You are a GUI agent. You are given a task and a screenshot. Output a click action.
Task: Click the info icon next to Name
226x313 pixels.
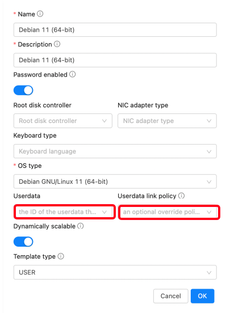(40, 14)
